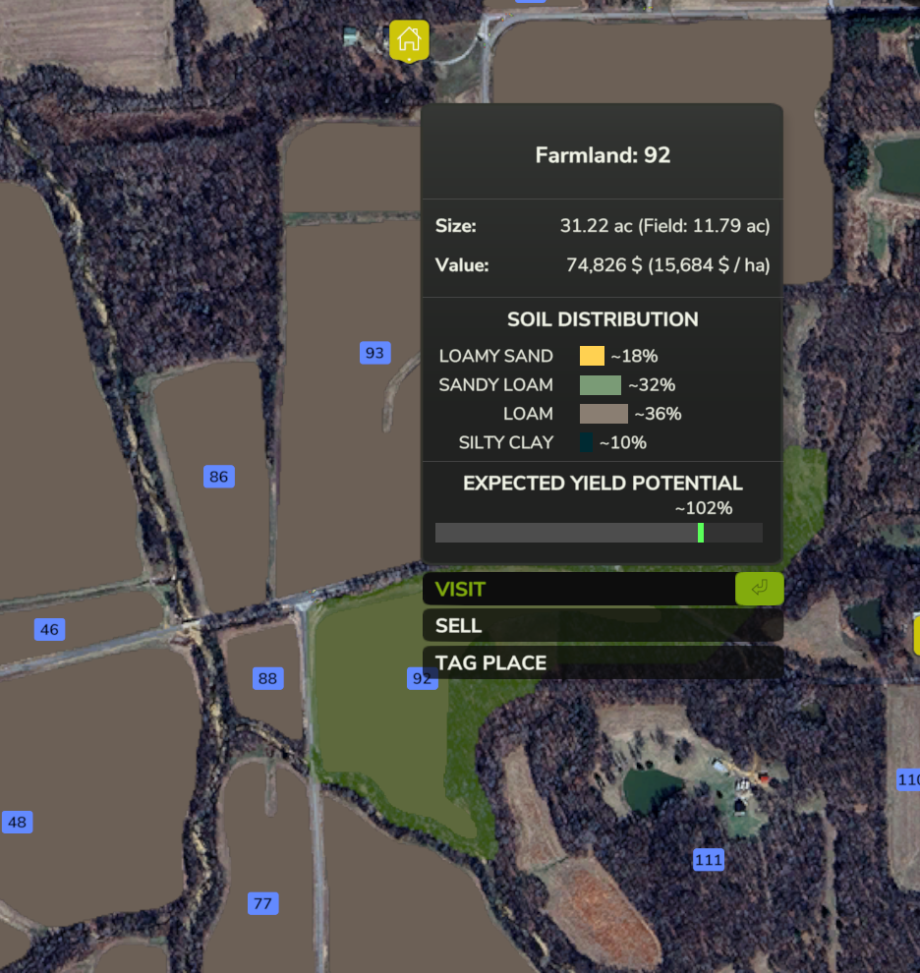This screenshot has height=973, width=920.
Task: Select farmland marker 88 on the map
Action: pos(267,678)
